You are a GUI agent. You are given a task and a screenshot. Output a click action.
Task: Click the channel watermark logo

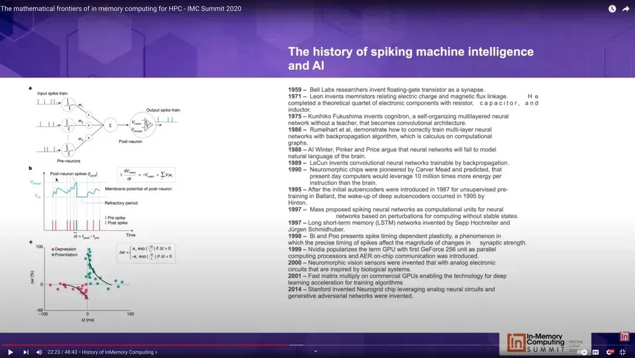pos(624,336)
